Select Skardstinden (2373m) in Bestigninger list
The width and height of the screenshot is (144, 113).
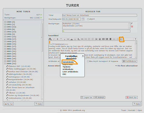[x=73, y=26]
